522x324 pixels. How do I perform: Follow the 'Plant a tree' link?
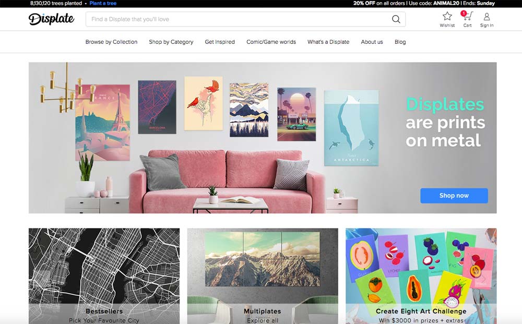(103, 3)
